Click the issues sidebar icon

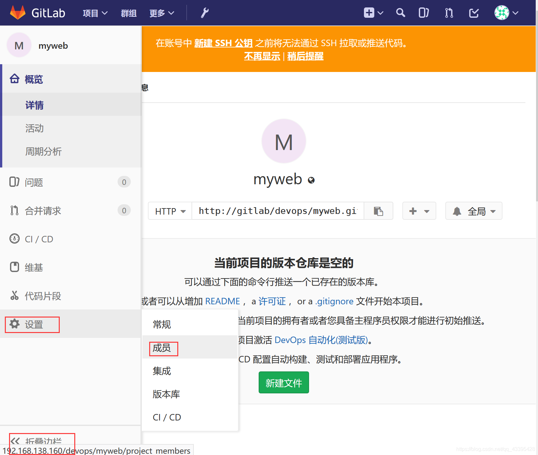pos(14,182)
